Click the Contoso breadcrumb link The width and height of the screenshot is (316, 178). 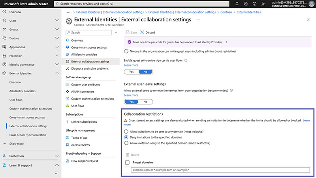226,12
